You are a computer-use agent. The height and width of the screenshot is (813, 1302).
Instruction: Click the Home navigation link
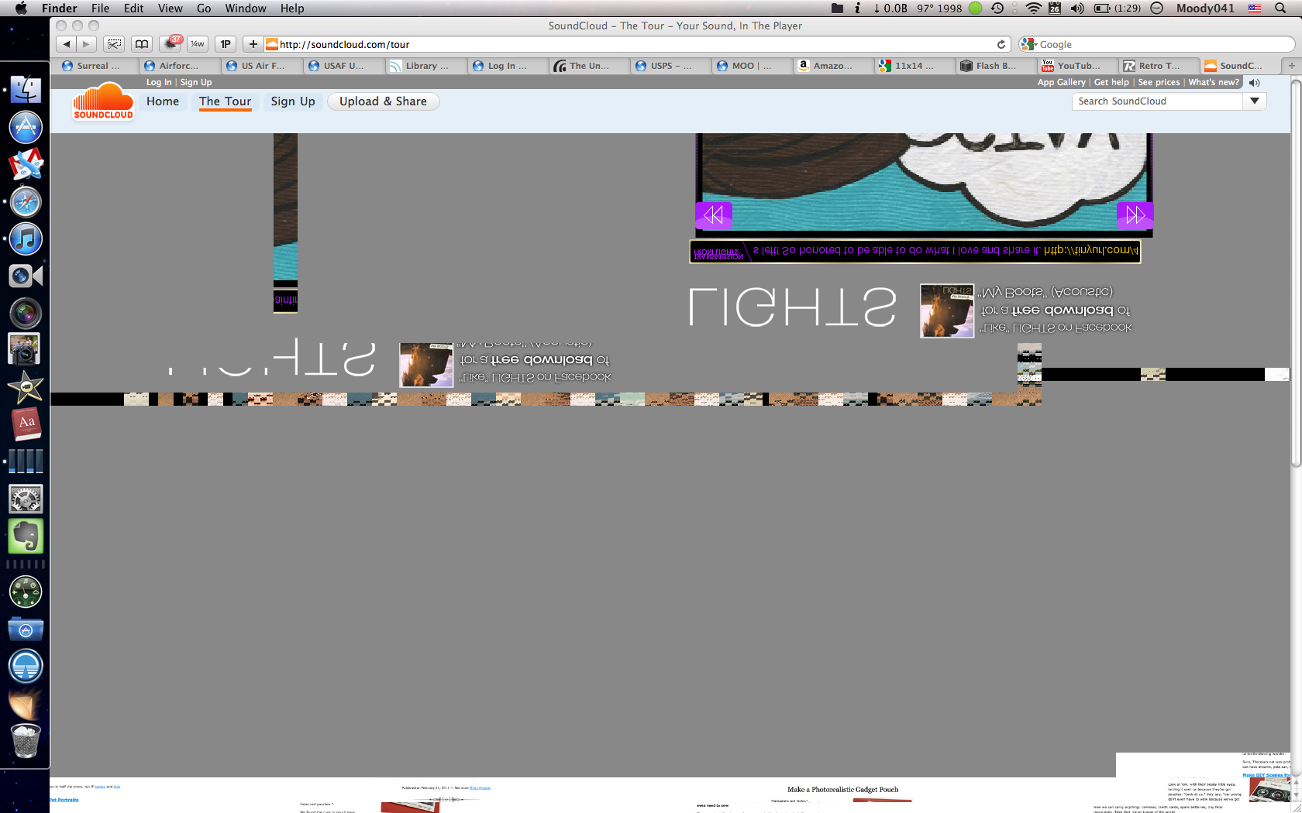[x=163, y=101]
